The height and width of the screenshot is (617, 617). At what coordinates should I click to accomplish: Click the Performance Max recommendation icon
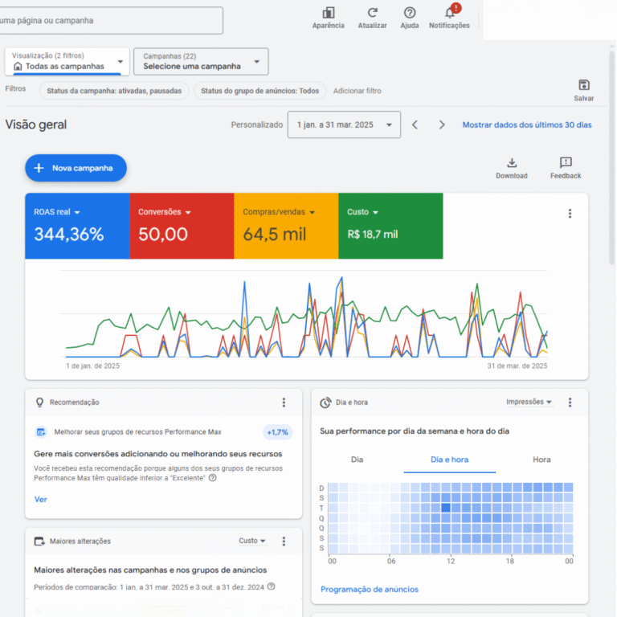coord(41,432)
